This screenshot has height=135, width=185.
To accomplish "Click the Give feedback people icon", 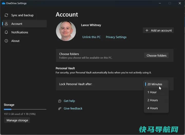I will point(60,108).
